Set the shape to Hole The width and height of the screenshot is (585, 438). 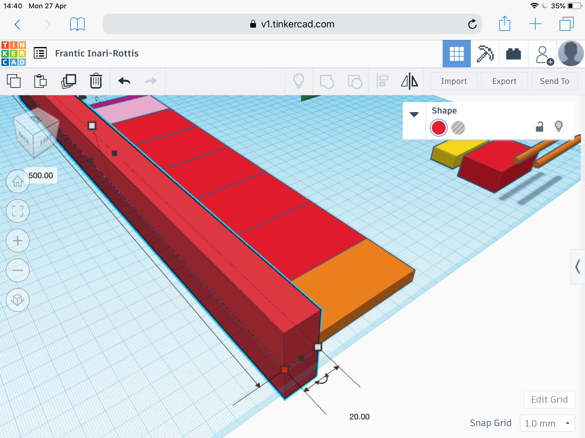pyautogui.click(x=458, y=128)
